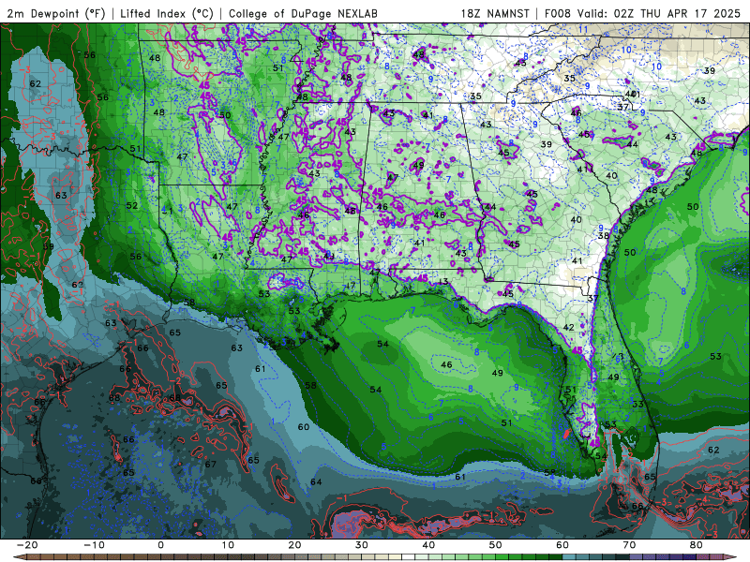
Task: Click the 64 dewpoint value on the map
Action: 316,481
